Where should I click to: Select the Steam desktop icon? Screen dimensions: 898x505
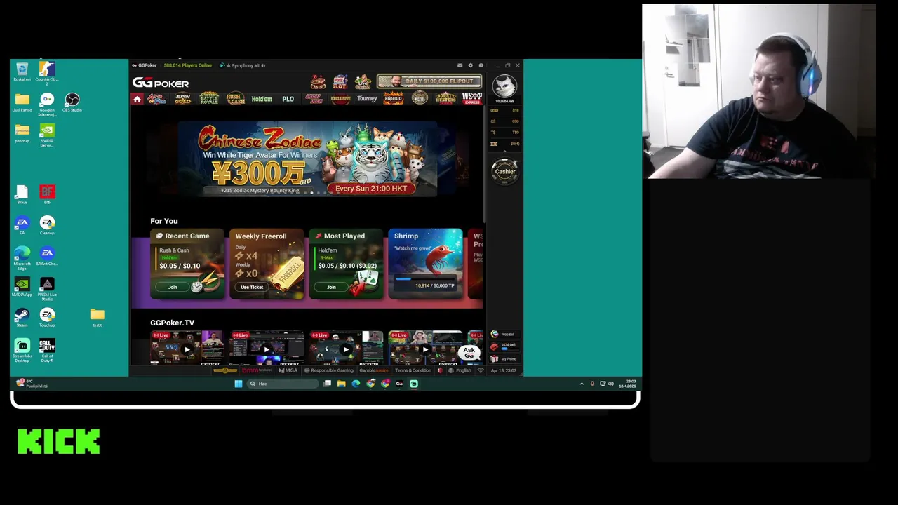pyautogui.click(x=22, y=318)
